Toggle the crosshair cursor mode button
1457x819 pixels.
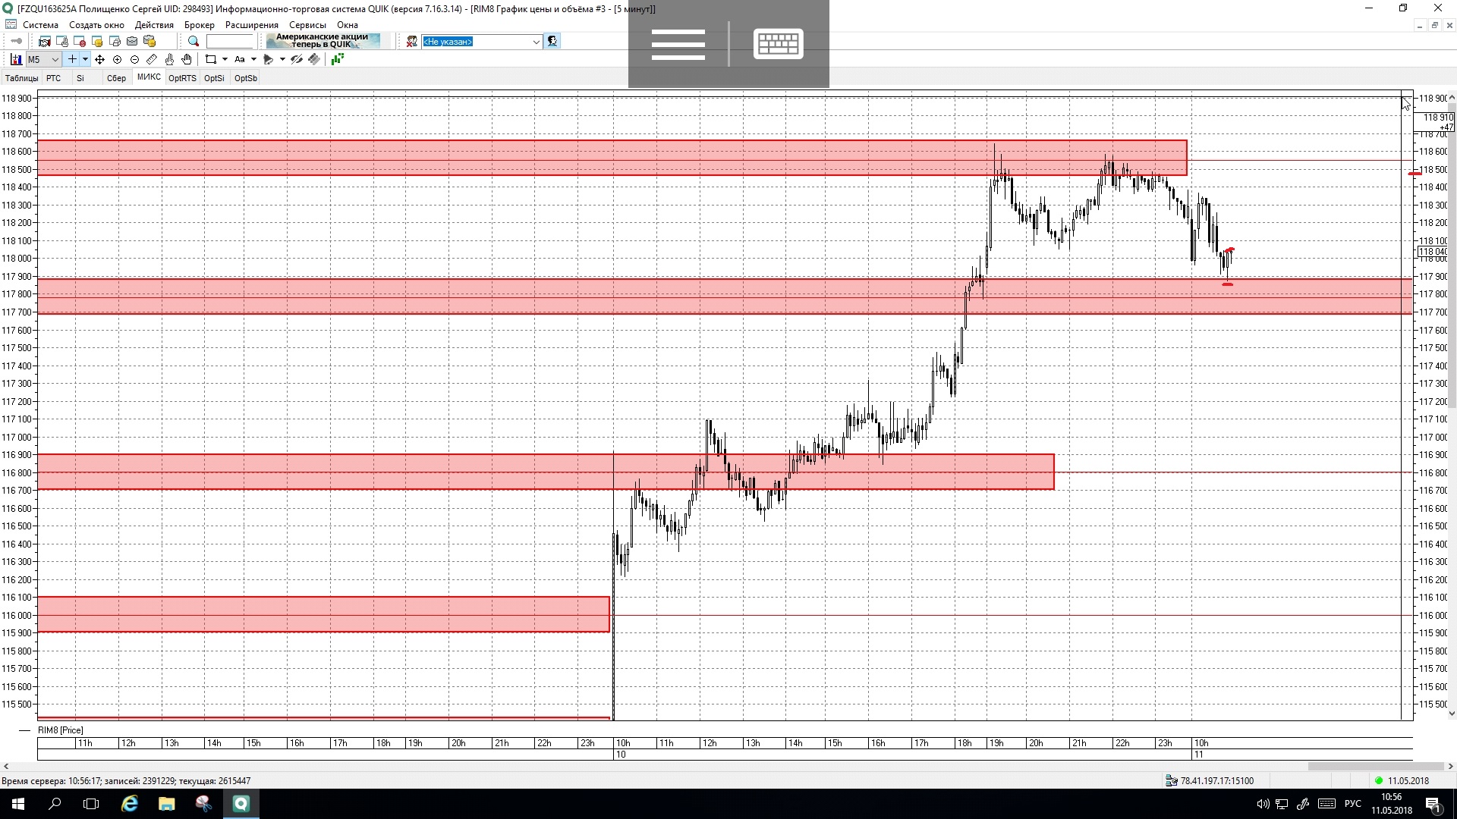[72, 59]
